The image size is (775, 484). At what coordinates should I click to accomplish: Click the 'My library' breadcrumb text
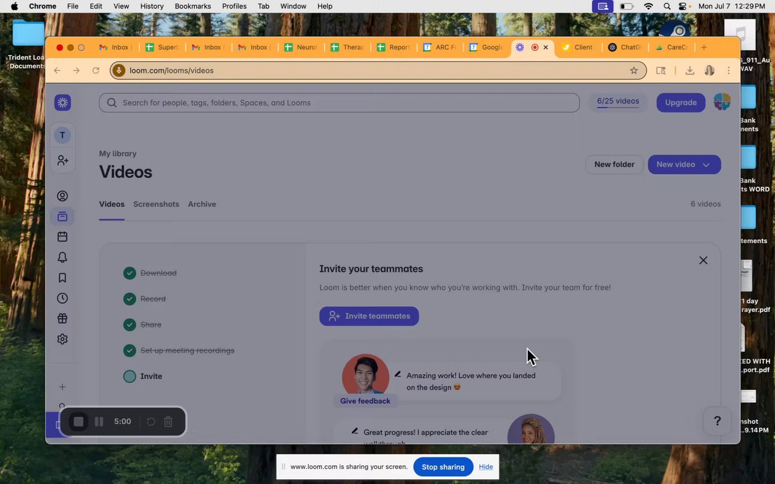coord(117,154)
